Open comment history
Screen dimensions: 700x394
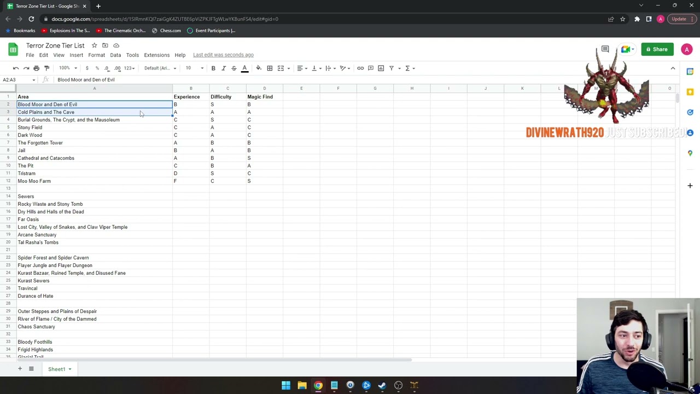tap(605, 49)
